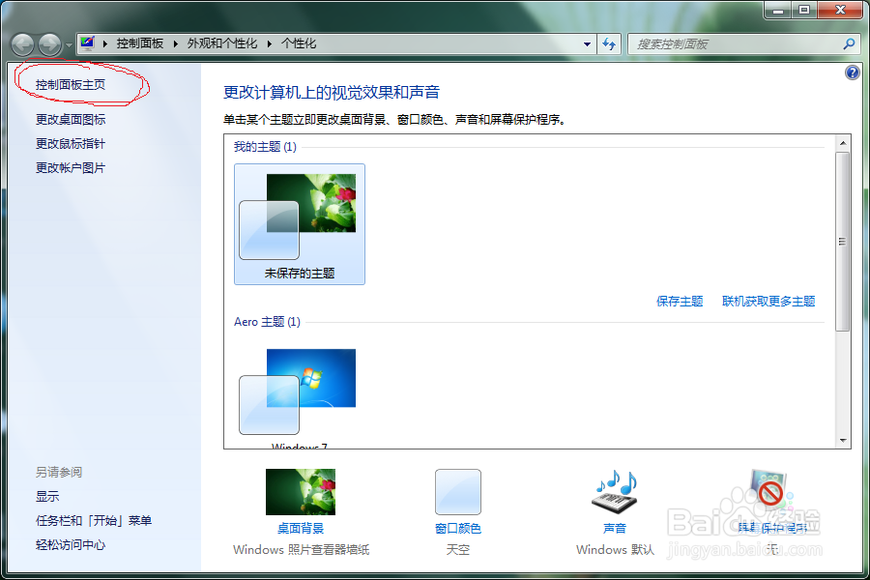870x580 pixels.
Task: Select the 未保存的主题 theme thumbnail
Action: click(x=300, y=224)
